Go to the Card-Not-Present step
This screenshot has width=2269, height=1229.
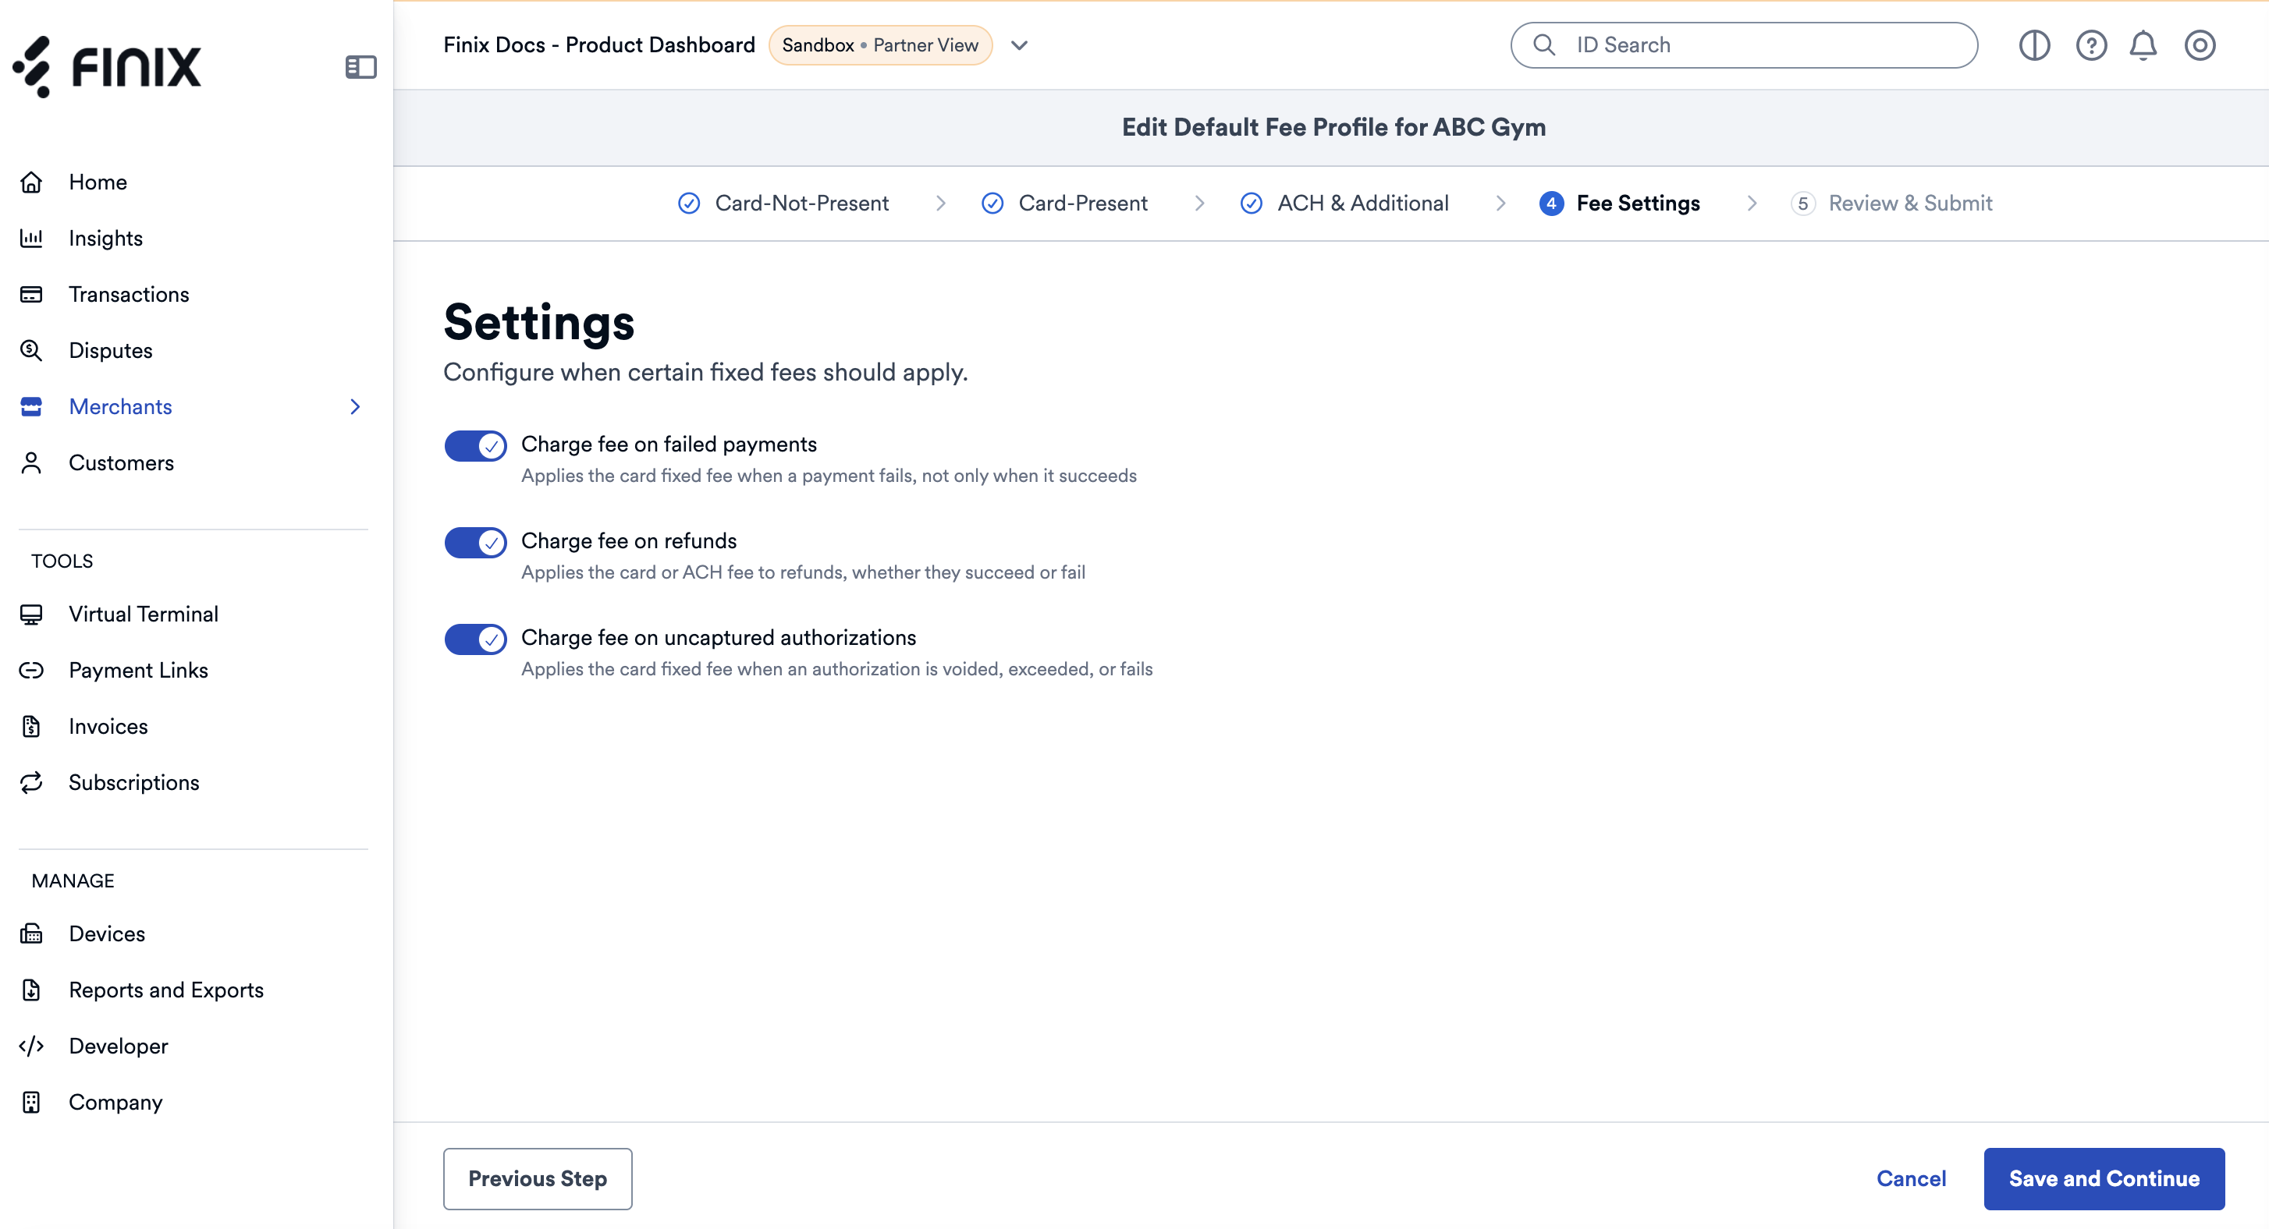(783, 204)
